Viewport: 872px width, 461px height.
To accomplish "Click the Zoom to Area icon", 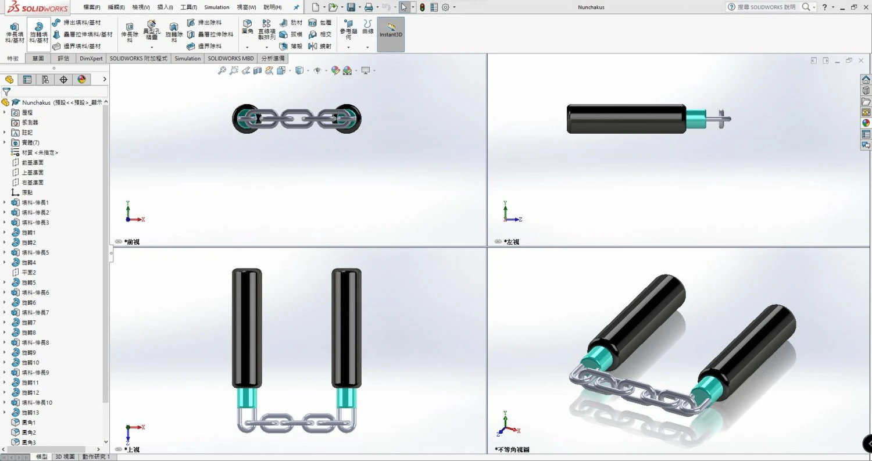I will [x=234, y=70].
